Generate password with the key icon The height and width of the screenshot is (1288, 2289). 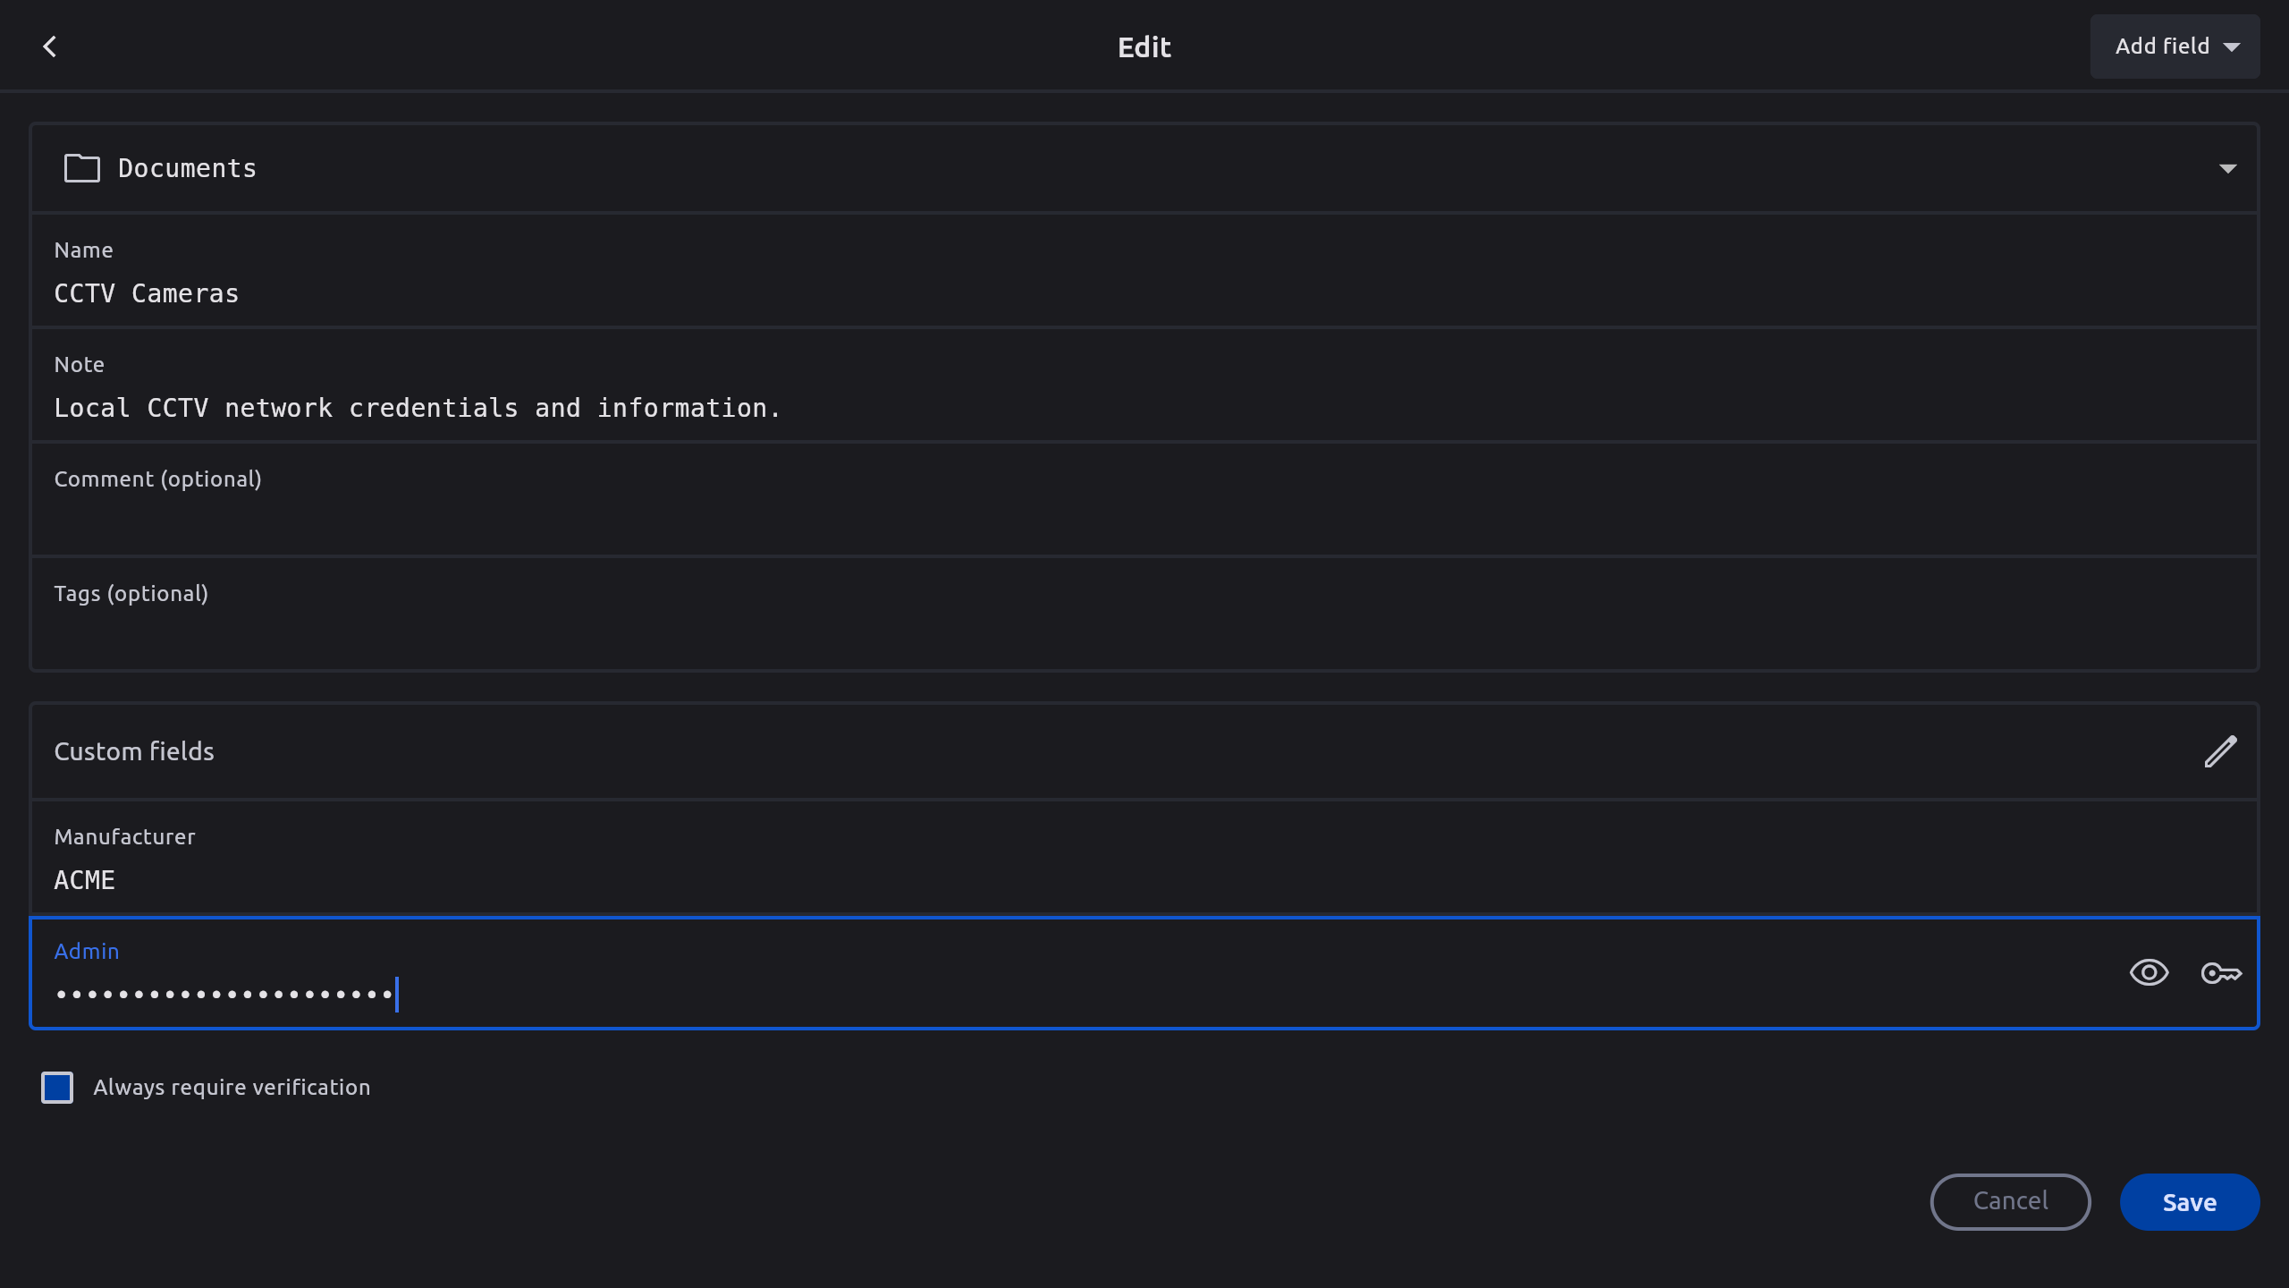pos(2220,972)
